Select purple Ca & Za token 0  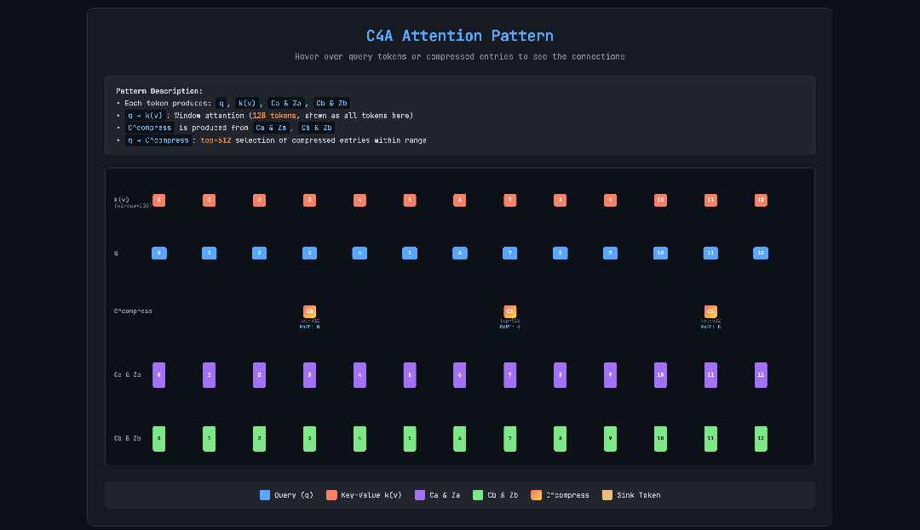[x=159, y=375]
